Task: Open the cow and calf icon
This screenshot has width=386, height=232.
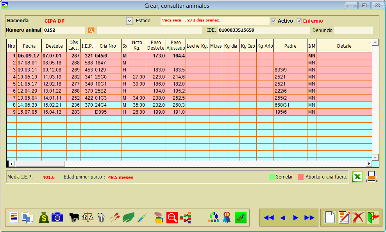Action: click(74, 217)
